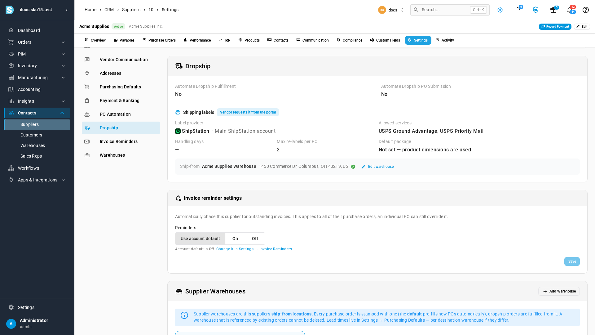Click the Shipping labels printer icon
The width and height of the screenshot is (595, 335).
coord(178,112)
